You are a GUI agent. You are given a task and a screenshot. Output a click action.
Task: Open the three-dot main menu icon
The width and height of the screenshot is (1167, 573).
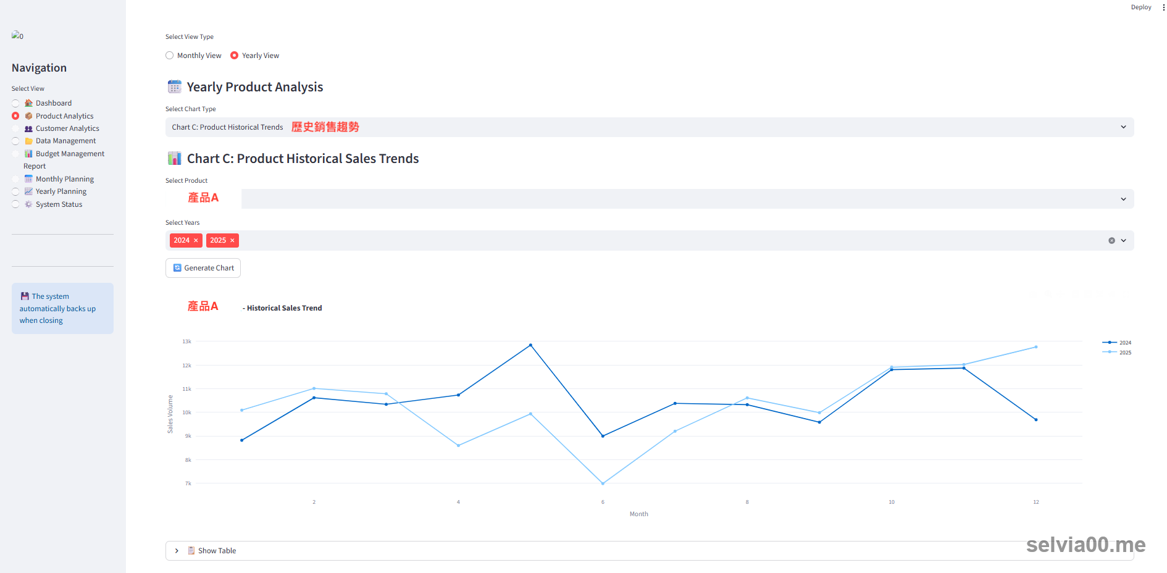click(1163, 7)
